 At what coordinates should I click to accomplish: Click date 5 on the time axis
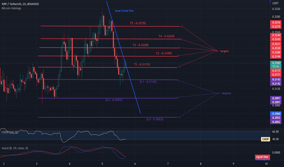tap(102, 164)
